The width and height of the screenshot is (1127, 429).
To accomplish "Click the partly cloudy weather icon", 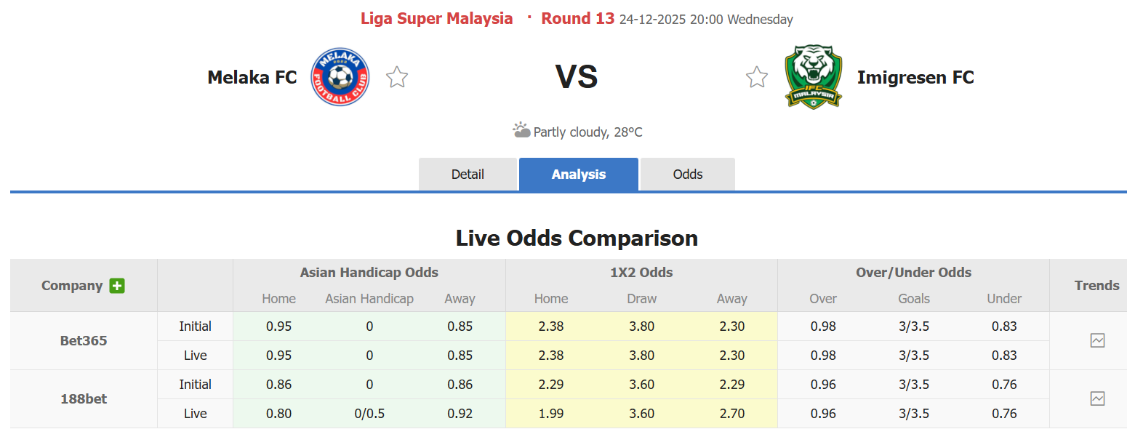I will pyautogui.click(x=521, y=131).
